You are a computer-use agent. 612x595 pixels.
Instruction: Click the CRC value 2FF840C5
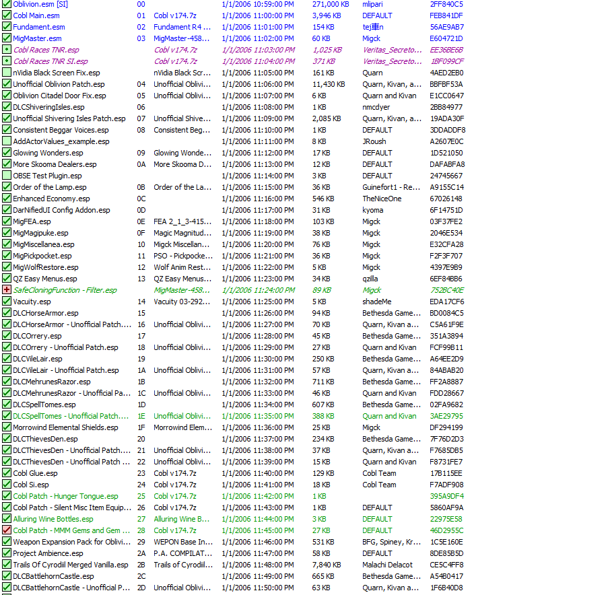446,4
